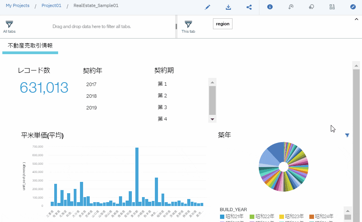The image size is (362, 222).
Task: Open Project01 breadcrumb link
Action: tap(51, 5)
